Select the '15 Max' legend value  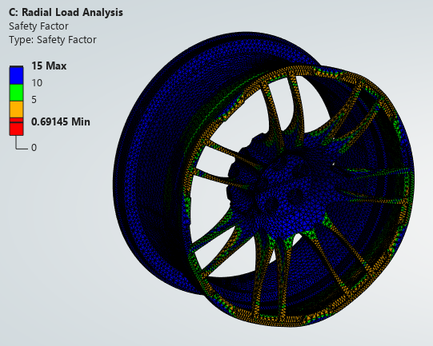click(x=49, y=66)
